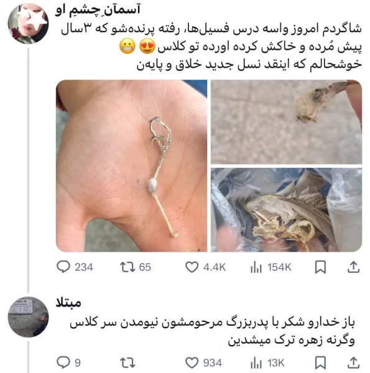View the reply's 13K view stats

click(267, 363)
